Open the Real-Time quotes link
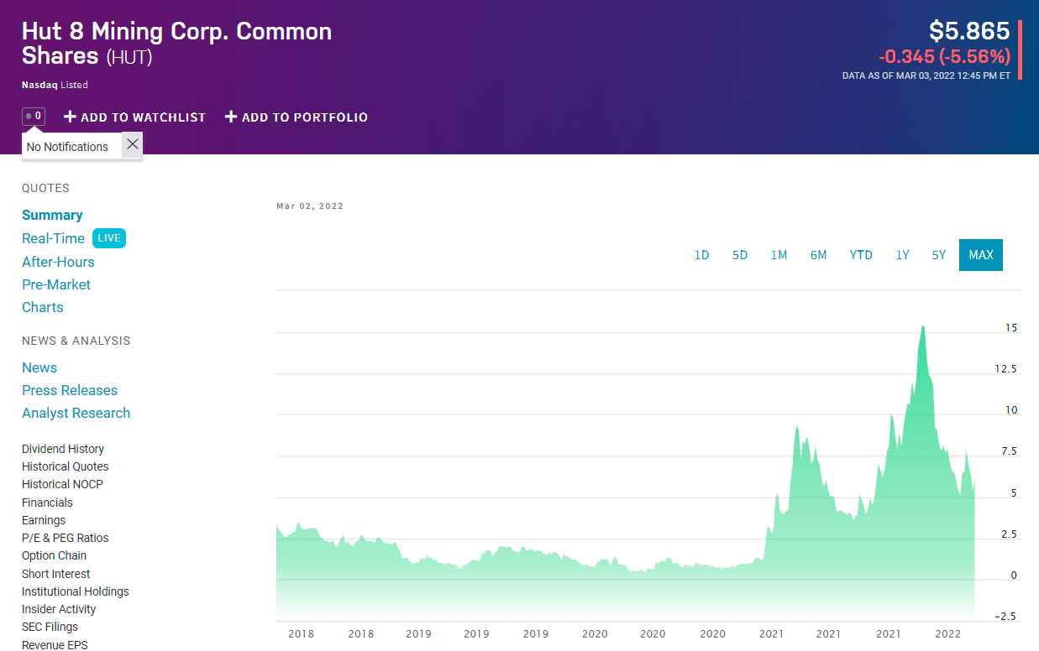Screen dimensions: 1039x651 (x=53, y=238)
